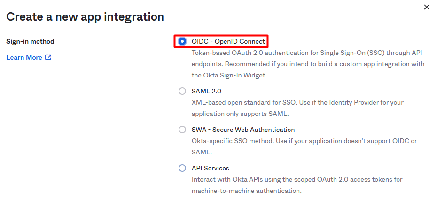This screenshot has height=207, width=437.
Task: Click the OIDC - OpenID Connect label text
Action: pyautogui.click(x=228, y=41)
